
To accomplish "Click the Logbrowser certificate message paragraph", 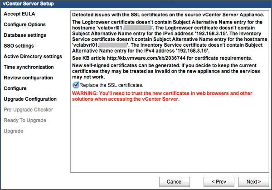I will coord(170,36).
